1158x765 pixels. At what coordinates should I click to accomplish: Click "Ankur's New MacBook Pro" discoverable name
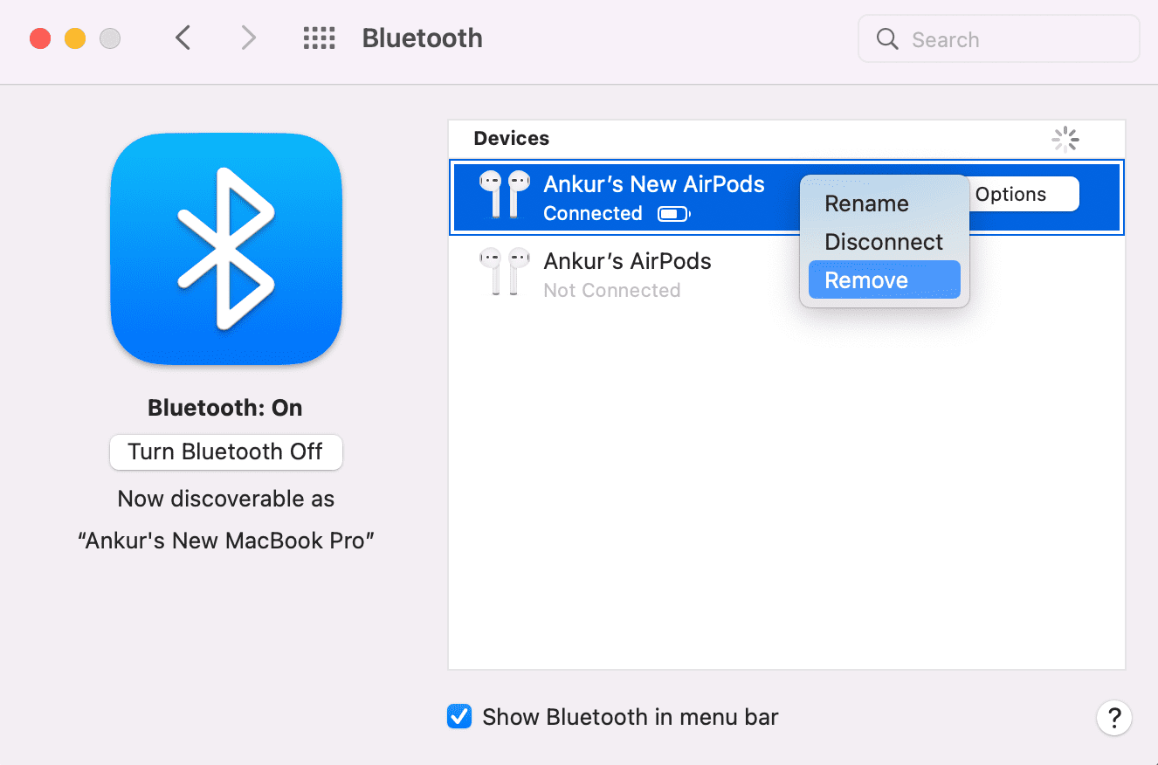[x=226, y=541]
